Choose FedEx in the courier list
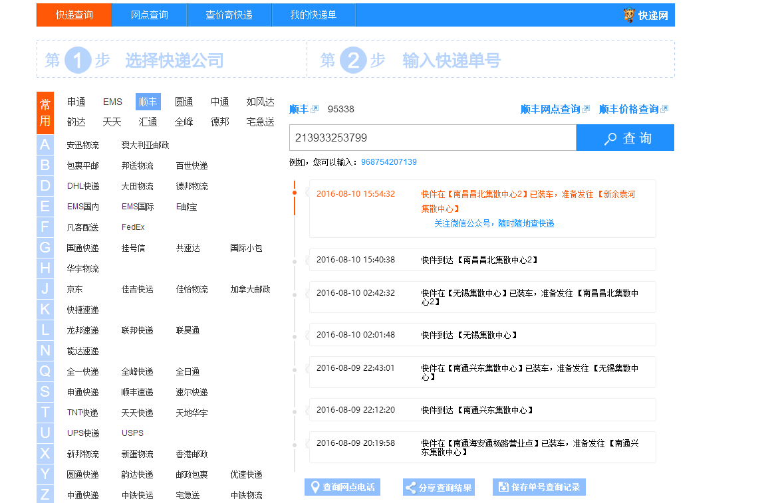 pos(133,227)
